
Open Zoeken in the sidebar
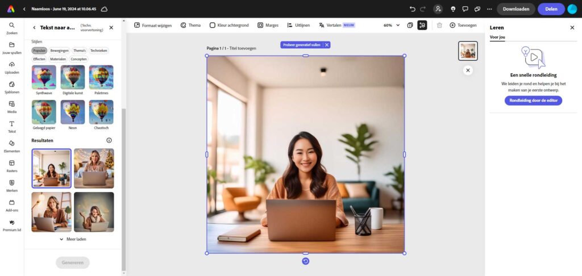pos(12,28)
